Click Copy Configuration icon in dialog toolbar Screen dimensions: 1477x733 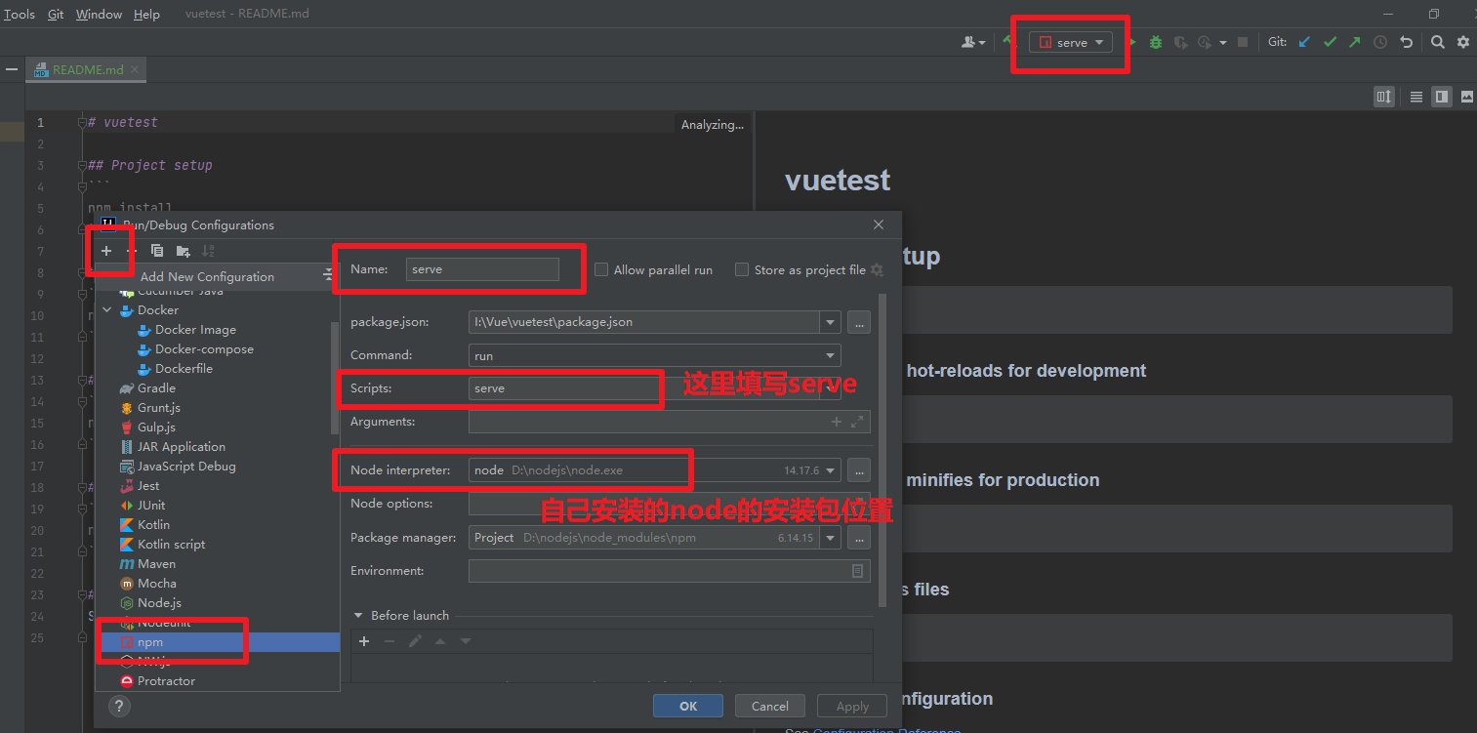157,251
